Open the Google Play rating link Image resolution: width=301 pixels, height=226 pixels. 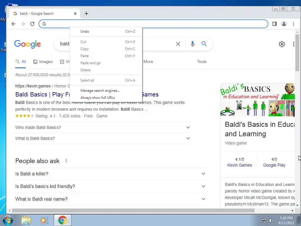pos(274,165)
